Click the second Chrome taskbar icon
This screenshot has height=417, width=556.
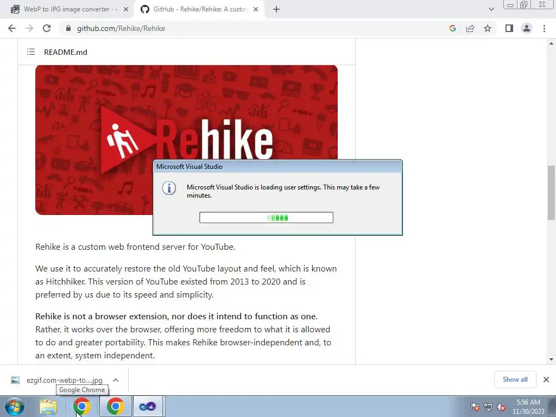click(x=115, y=406)
